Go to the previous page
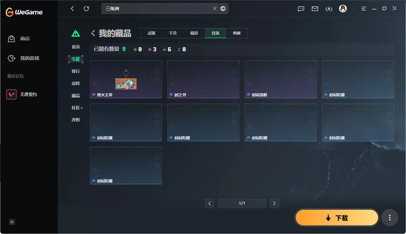The image size is (406, 234). tap(209, 203)
